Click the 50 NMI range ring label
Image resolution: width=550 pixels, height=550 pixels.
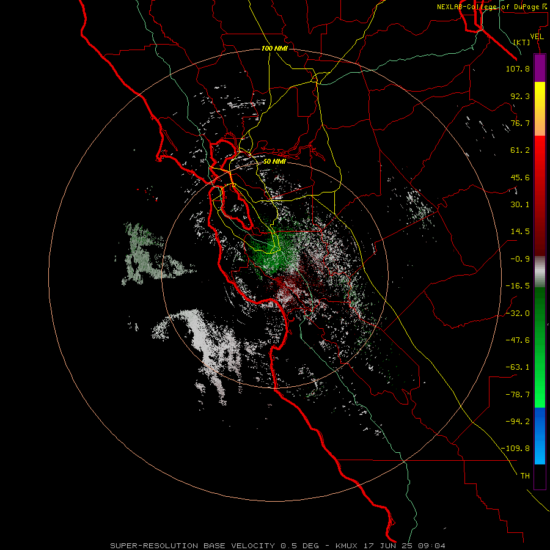pos(274,161)
